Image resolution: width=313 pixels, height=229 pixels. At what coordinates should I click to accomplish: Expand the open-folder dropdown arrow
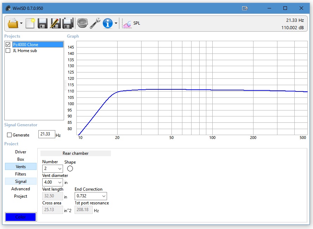(x=21, y=23)
